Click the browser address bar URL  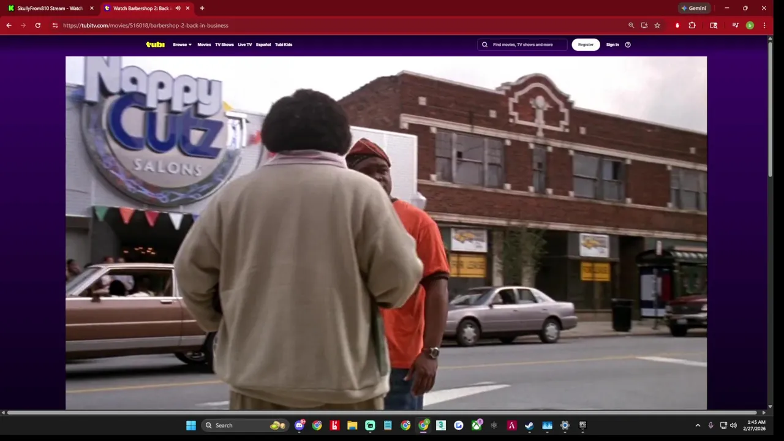(x=146, y=25)
